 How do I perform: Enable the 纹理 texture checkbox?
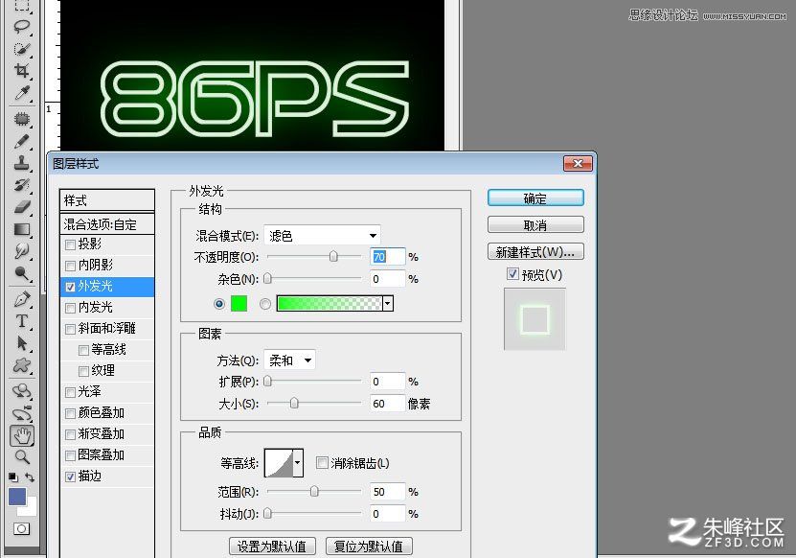pyautogui.click(x=83, y=371)
